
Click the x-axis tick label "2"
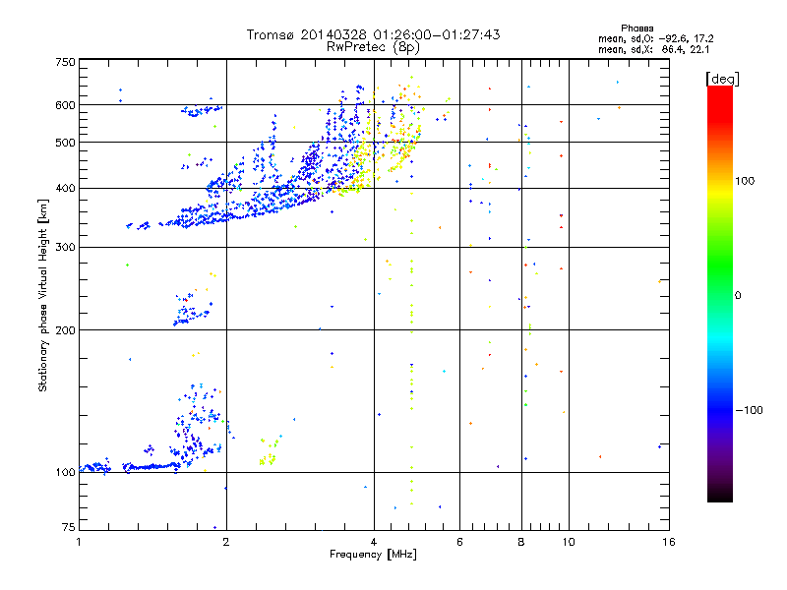(x=226, y=542)
